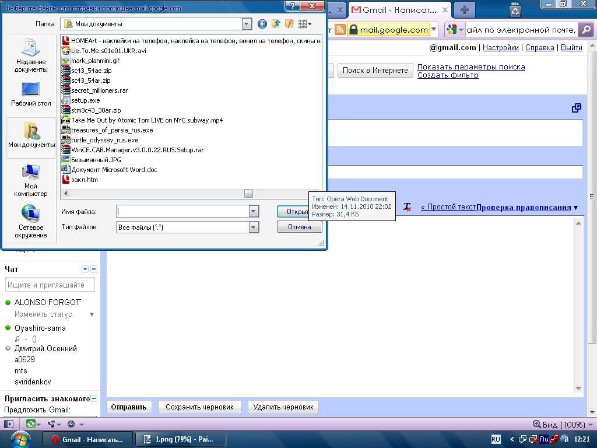Open the Настройки link

click(500, 48)
